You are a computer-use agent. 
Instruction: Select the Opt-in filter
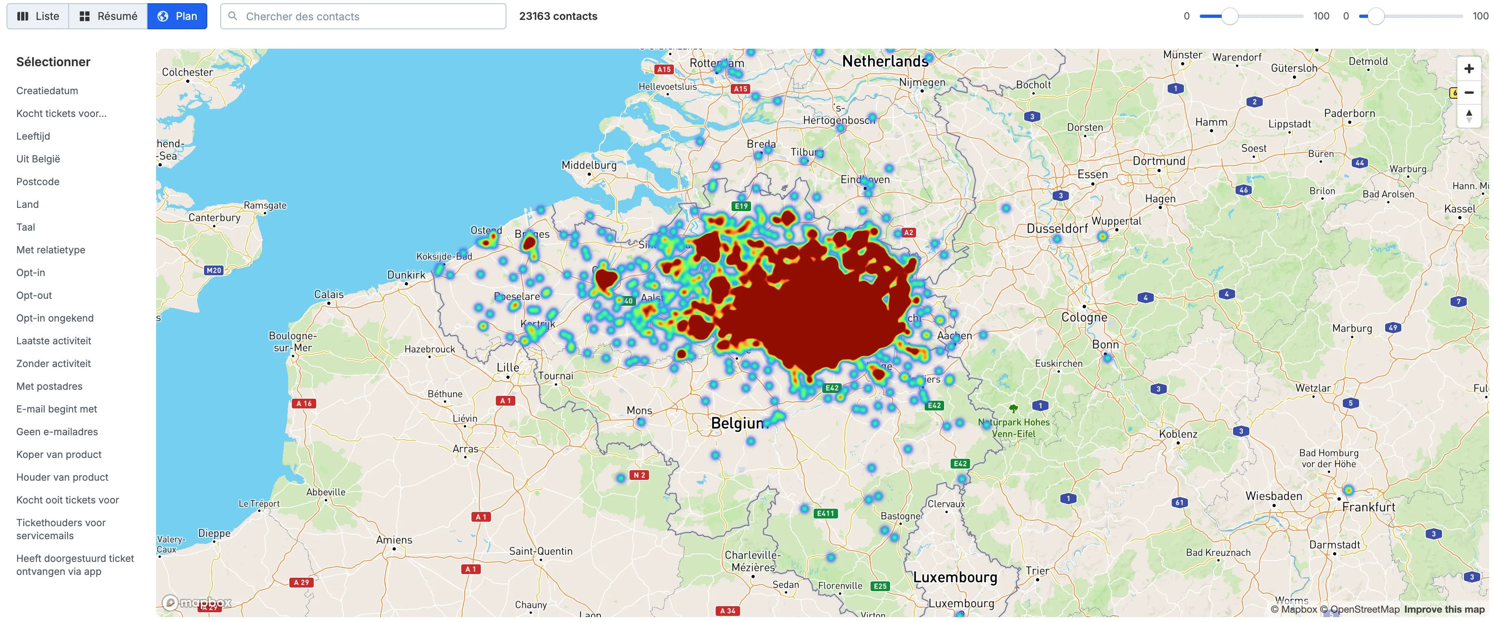pyautogui.click(x=31, y=273)
